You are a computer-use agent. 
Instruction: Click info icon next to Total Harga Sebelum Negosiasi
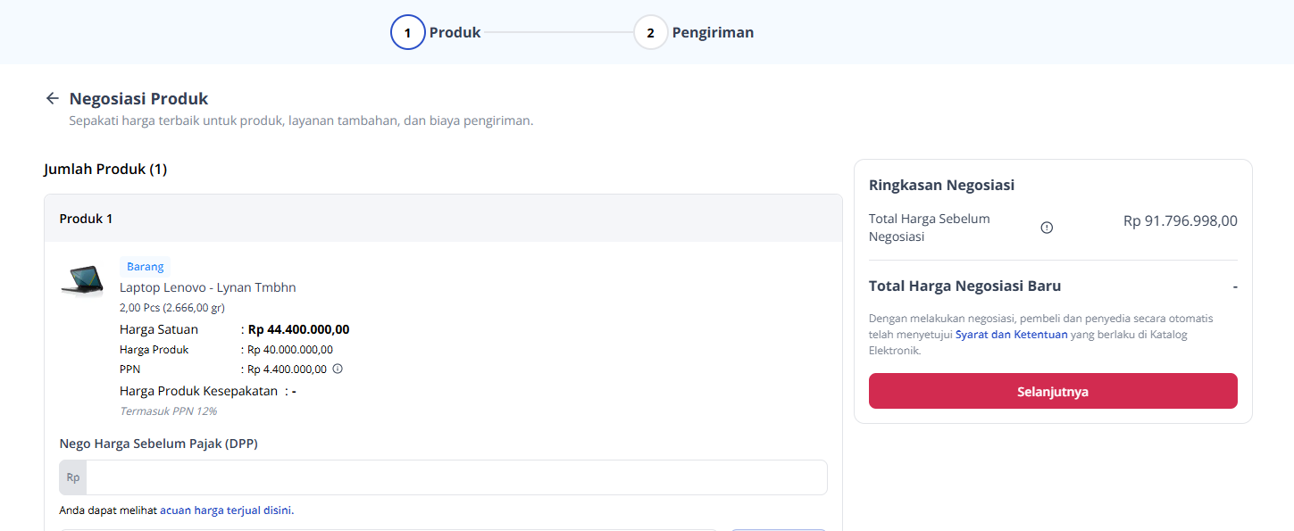click(1047, 228)
